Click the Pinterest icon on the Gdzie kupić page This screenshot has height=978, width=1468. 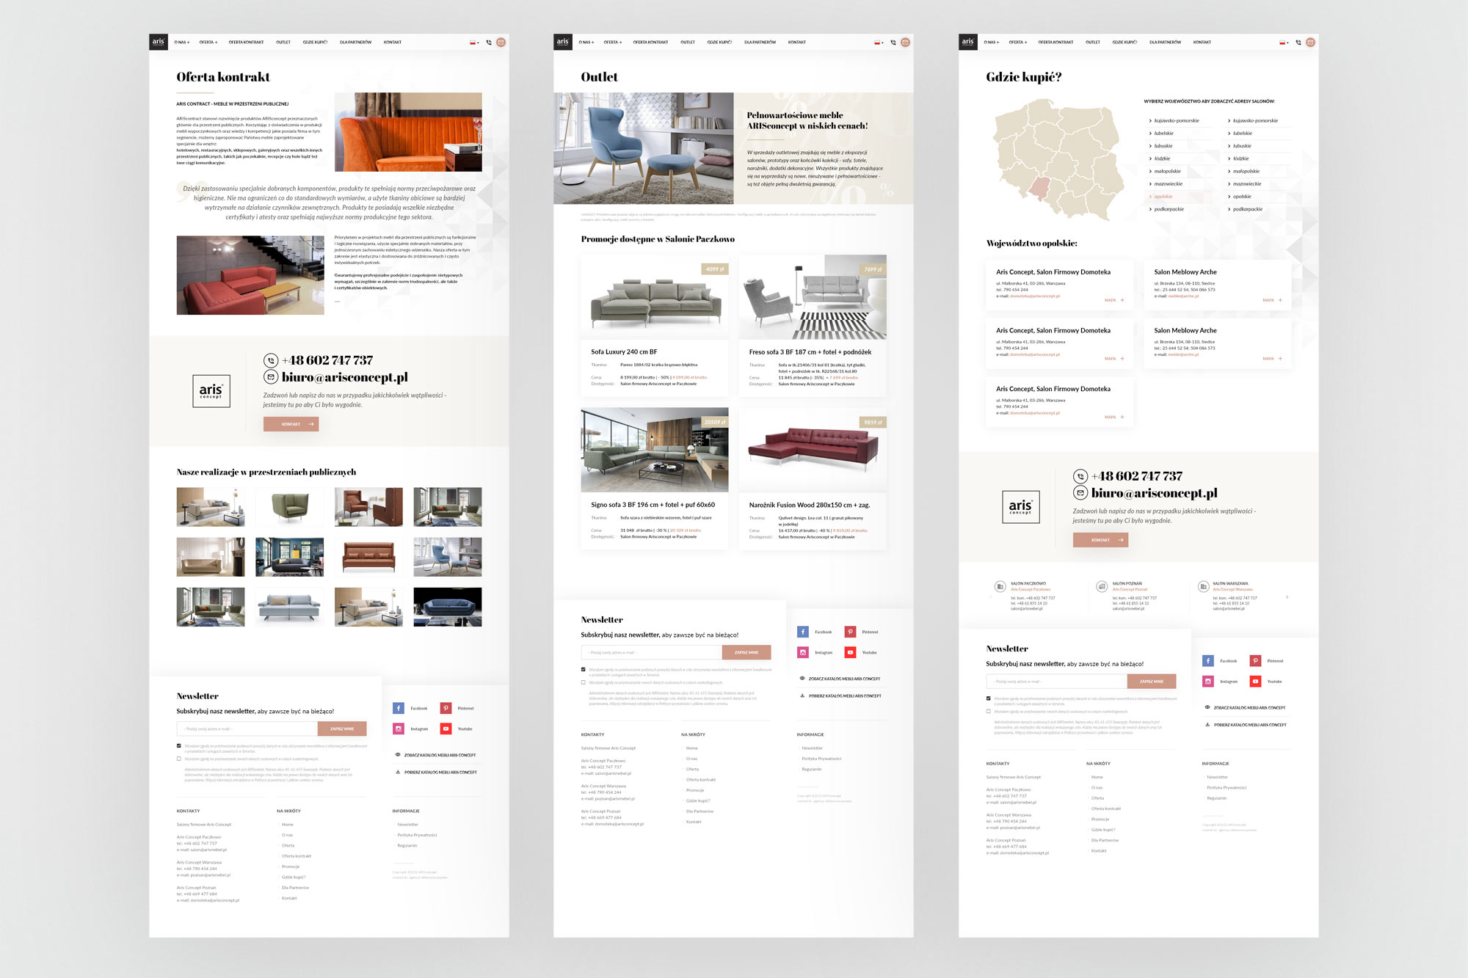[1255, 661]
